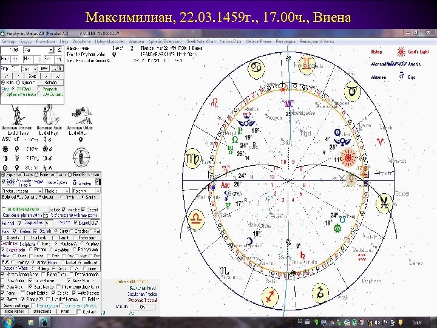Open the step unit dropdown
The height and width of the screenshot is (328, 437).
pos(35,69)
